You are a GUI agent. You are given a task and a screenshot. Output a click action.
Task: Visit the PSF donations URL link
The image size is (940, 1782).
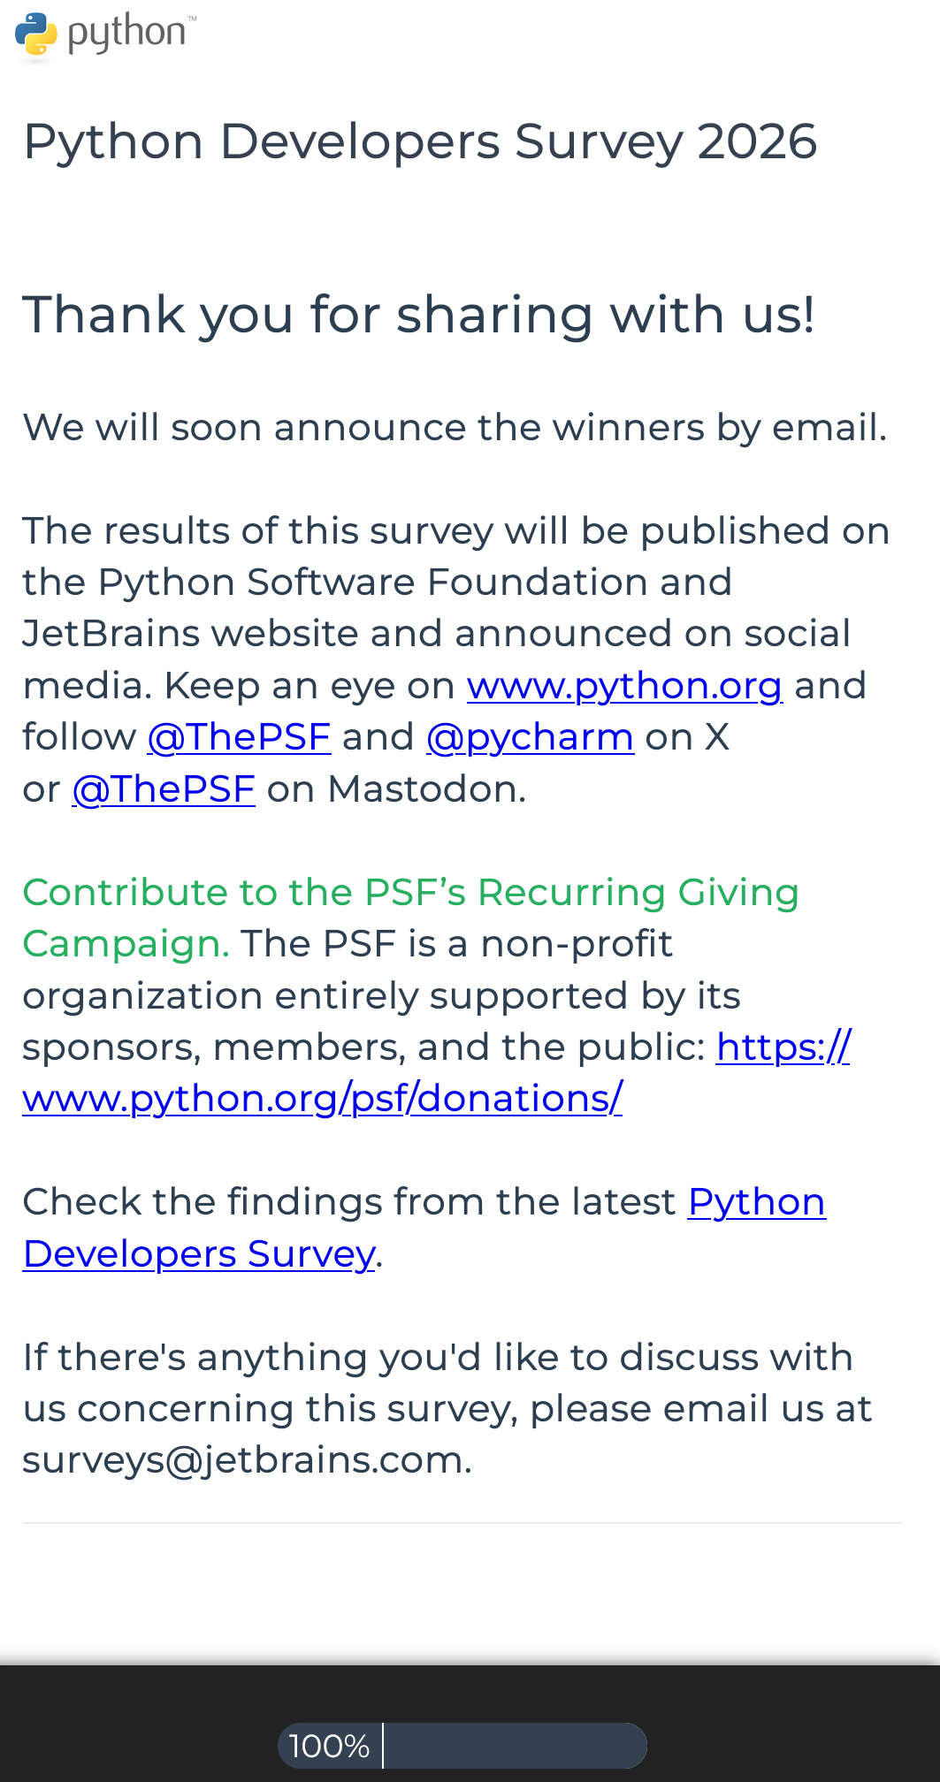tap(322, 1099)
